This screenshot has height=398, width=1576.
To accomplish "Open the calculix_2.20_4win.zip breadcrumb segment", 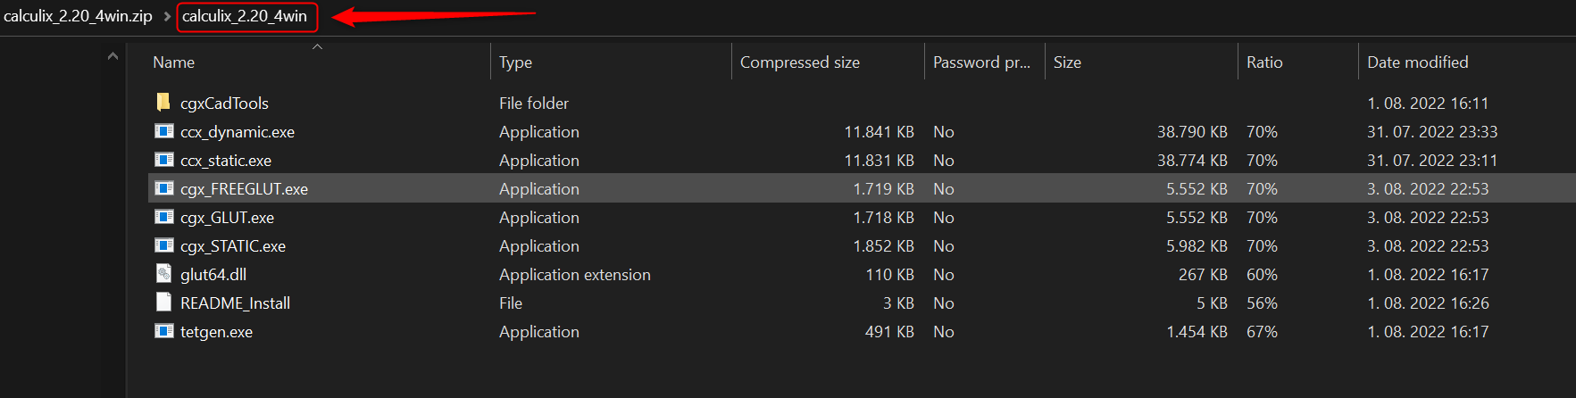I will [x=78, y=16].
